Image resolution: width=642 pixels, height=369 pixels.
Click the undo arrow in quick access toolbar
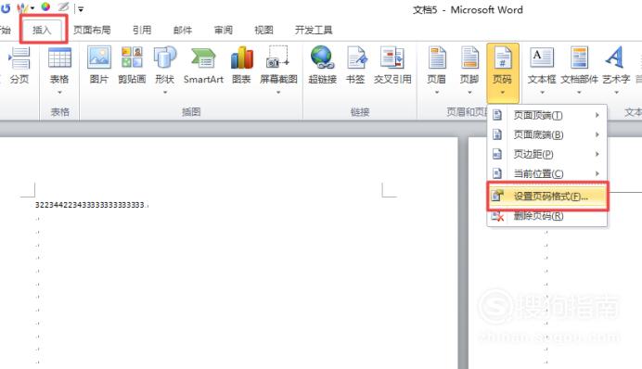pos(6,7)
